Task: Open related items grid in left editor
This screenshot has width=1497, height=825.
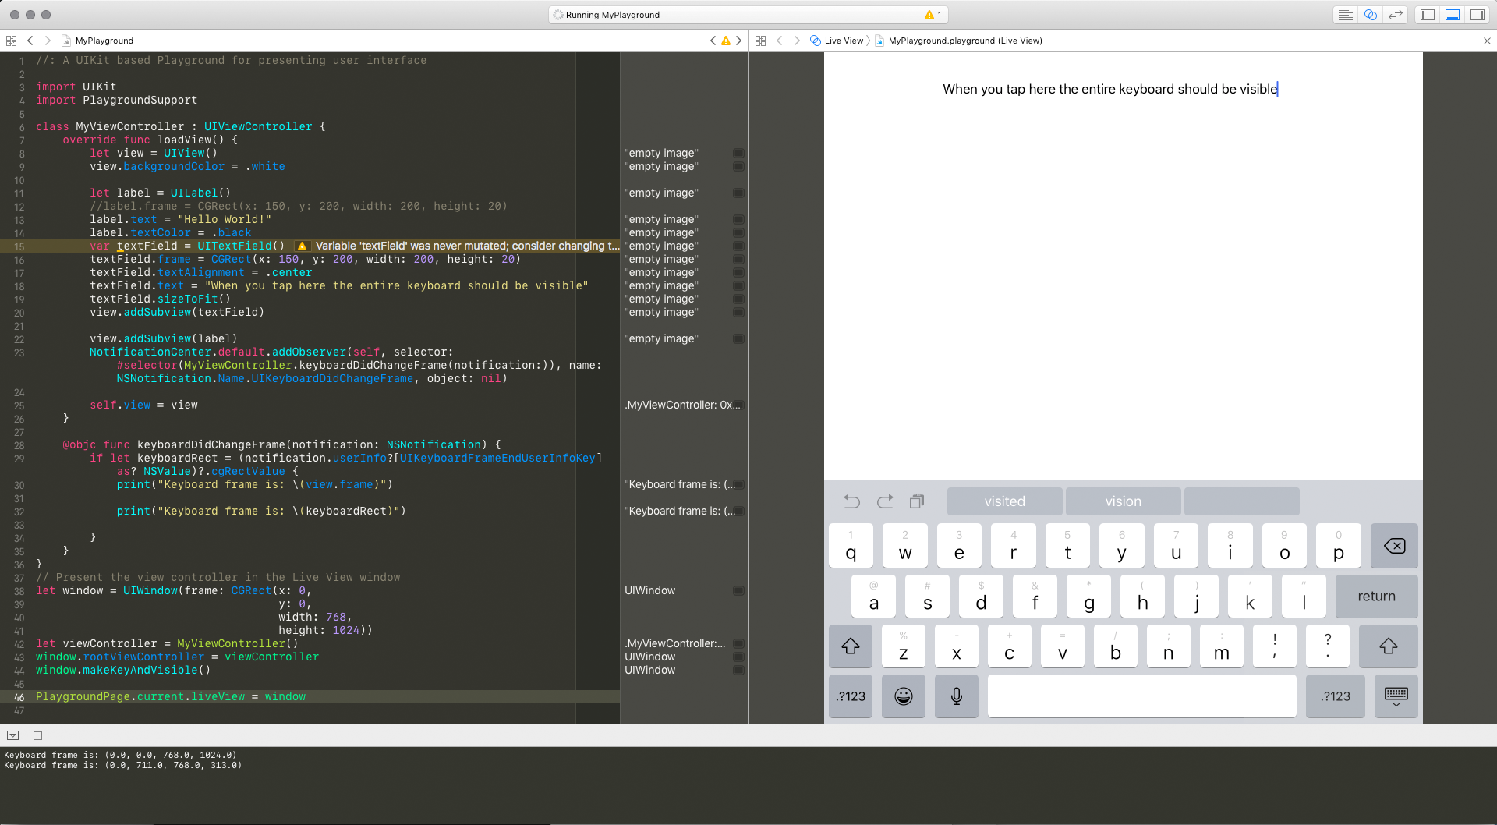Action: [x=11, y=41]
